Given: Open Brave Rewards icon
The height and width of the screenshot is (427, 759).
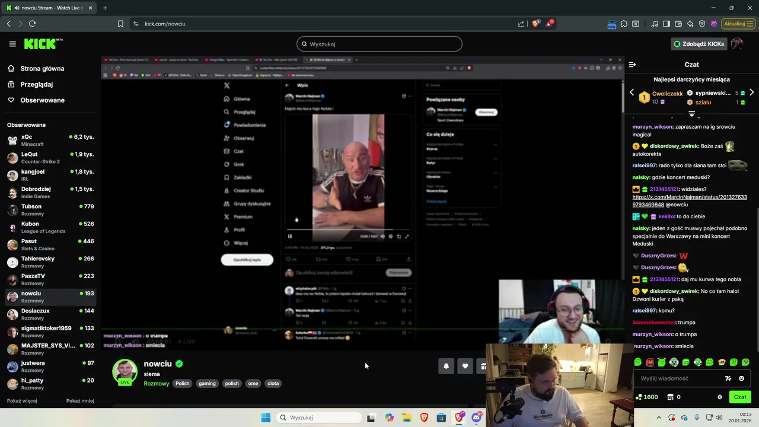Looking at the screenshot, I should click(x=550, y=24).
